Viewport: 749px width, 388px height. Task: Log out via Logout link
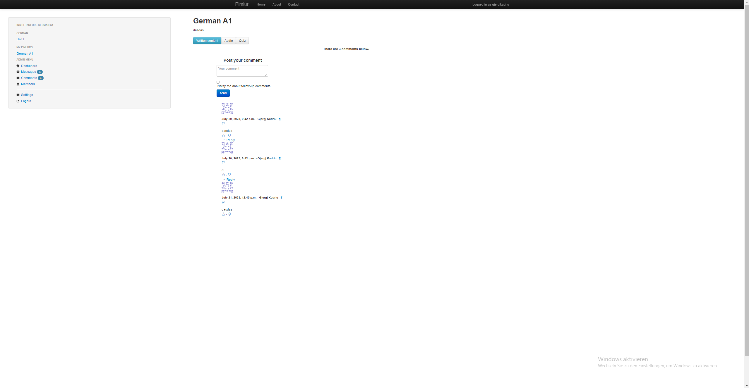coord(26,101)
